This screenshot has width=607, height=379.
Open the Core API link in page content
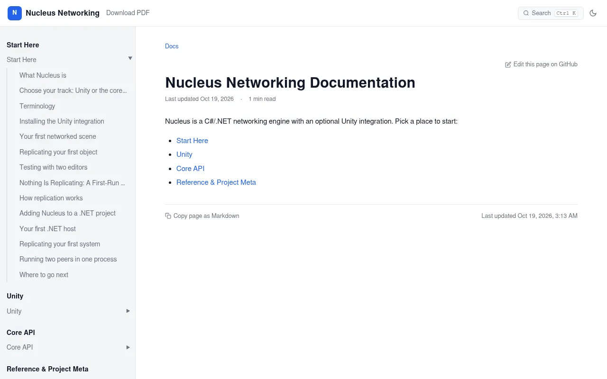click(190, 169)
